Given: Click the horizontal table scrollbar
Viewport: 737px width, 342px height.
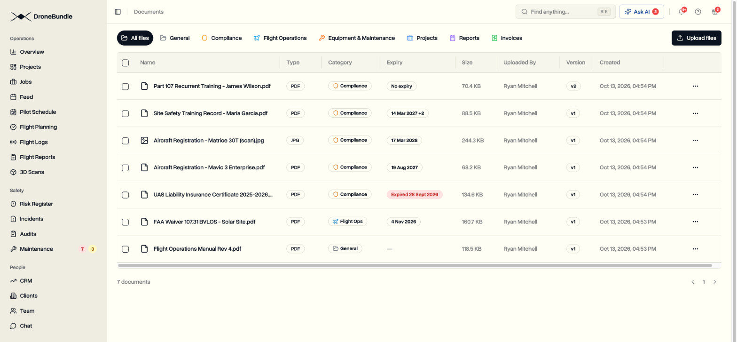Looking at the screenshot, I should [415, 265].
